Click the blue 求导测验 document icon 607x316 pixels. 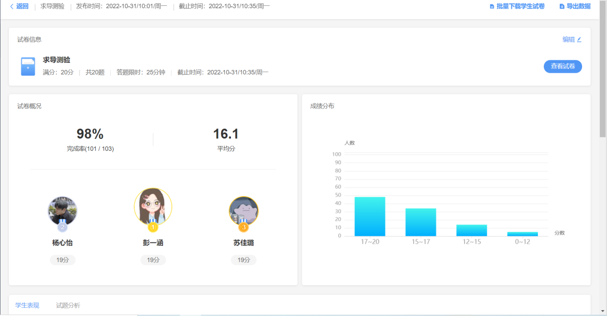point(28,67)
